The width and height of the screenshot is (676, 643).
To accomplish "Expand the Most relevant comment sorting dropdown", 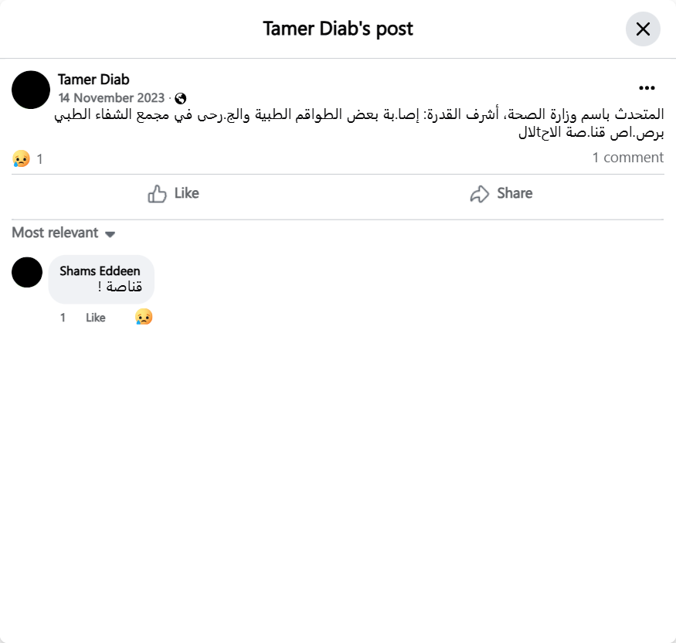I will 63,233.
